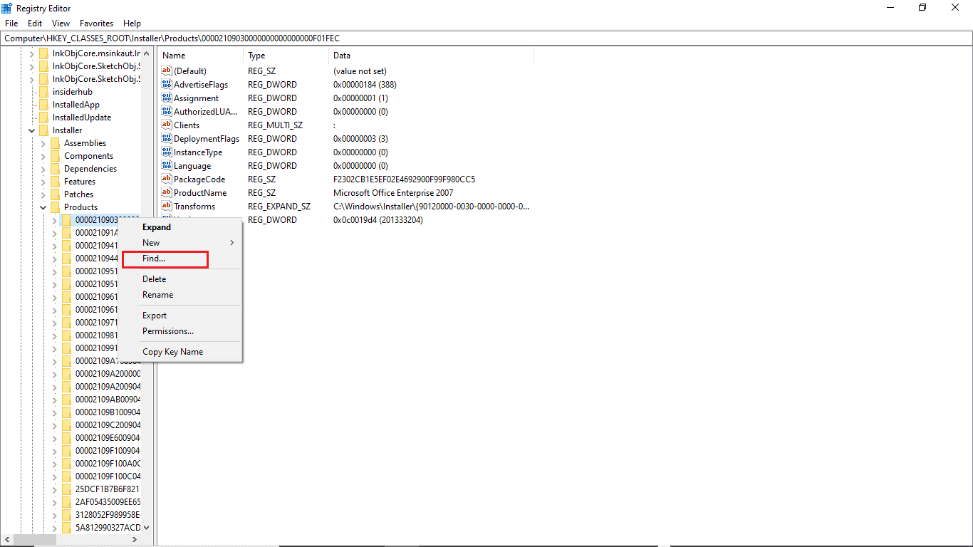The height and width of the screenshot is (547, 973).
Task: Click 'Microsoft Office Enterprise 2007' data cell
Action: coord(393,193)
